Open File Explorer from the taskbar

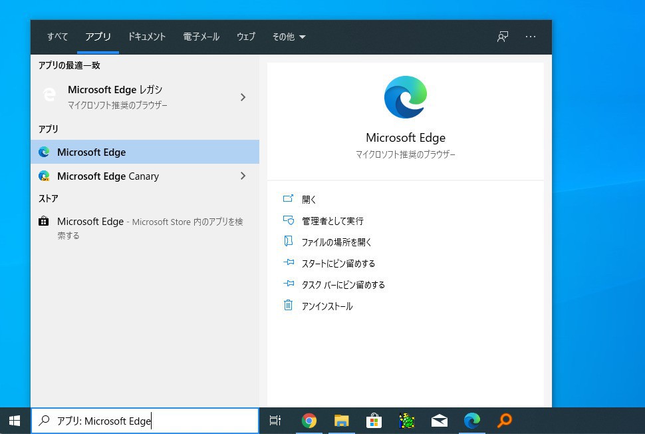point(341,421)
